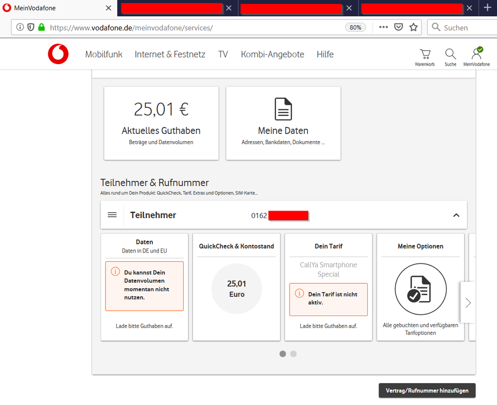
Task: Open the QuickCheck & Kontostand card
Action: coord(236,287)
